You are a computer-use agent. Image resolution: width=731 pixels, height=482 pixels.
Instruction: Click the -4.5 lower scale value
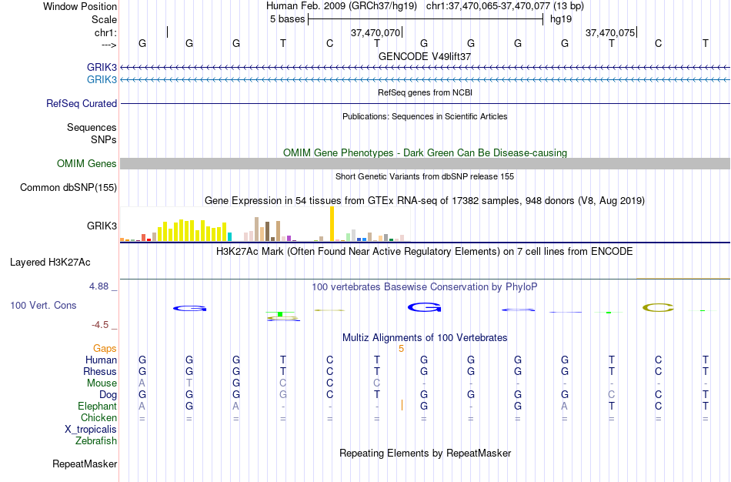click(100, 325)
